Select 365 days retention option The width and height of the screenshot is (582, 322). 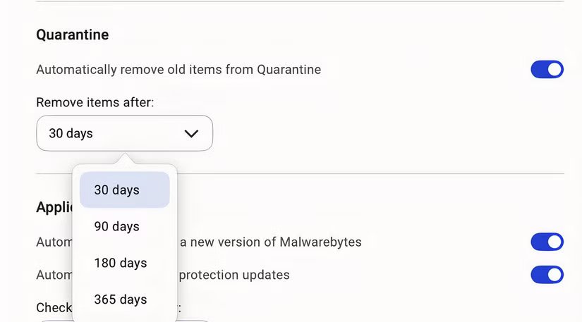(x=121, y=300)
